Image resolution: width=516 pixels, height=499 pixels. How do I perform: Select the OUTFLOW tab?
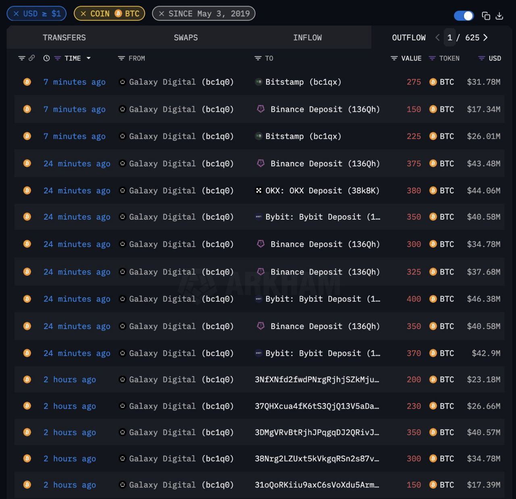409,38
